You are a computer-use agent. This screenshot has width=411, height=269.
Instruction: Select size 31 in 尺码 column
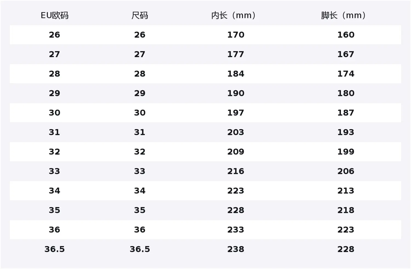coord(140,132)
